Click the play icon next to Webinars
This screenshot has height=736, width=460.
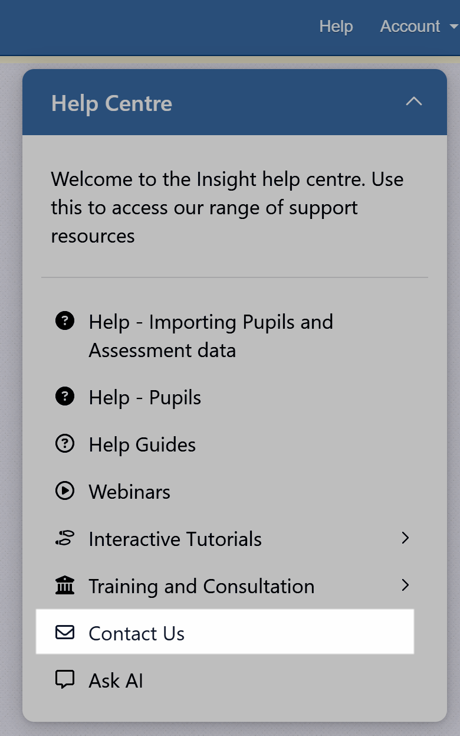pos(64,491)
